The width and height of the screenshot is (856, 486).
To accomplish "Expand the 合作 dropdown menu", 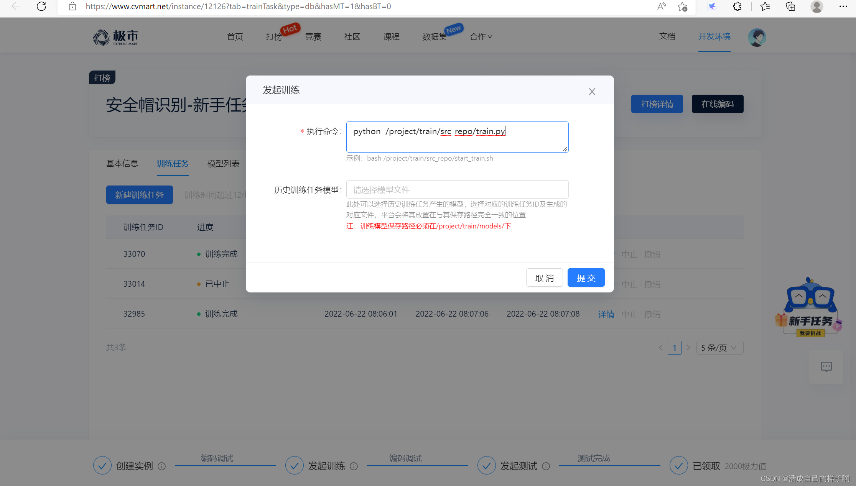I will [x=481, y=37].
